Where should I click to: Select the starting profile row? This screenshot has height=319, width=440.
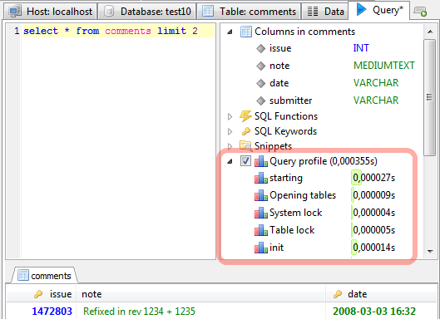click(324, 178)
